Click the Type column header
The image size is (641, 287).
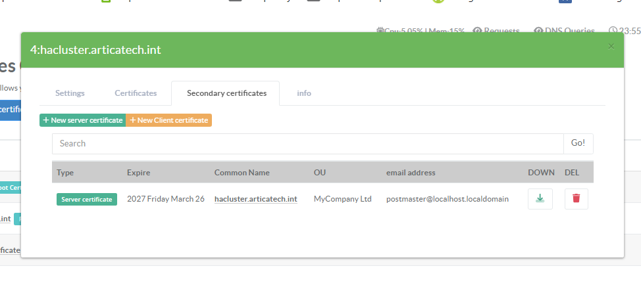[65, 173]
